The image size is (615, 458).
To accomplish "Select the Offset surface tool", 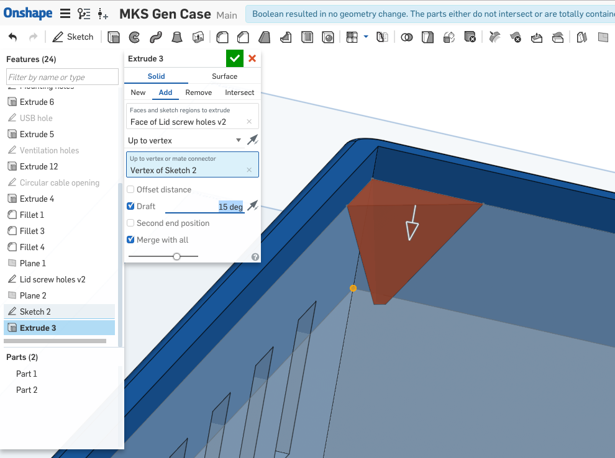I will point(582,37).
